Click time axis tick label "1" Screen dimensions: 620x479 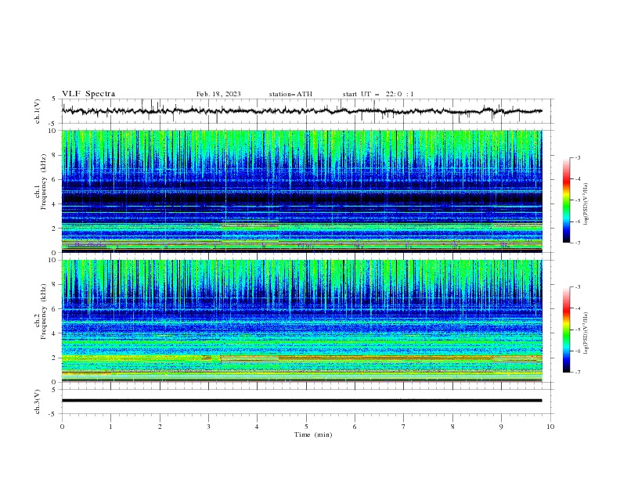click(x=110, y=427)
